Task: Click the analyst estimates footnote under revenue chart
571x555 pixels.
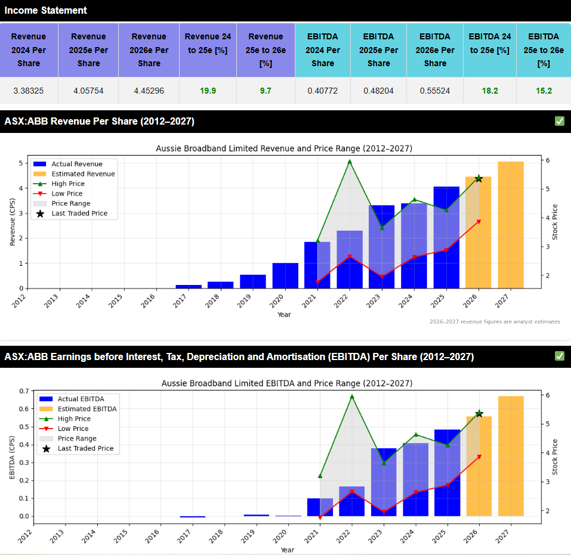Action: point(495,322)
